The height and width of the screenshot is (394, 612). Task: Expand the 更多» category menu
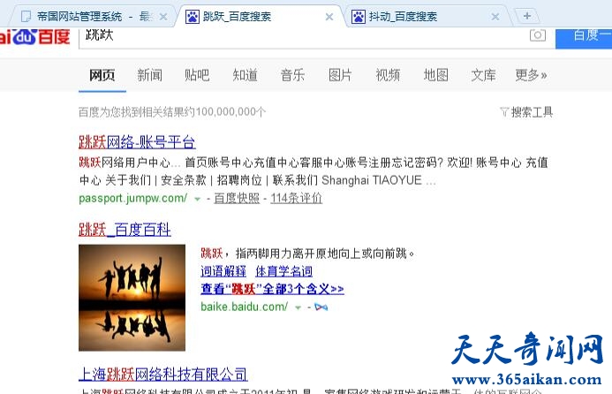click(531, 75)
